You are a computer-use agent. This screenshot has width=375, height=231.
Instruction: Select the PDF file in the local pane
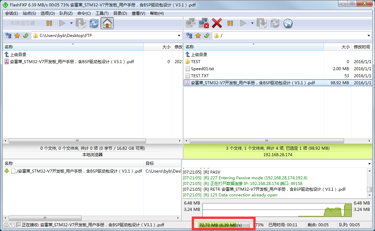[x=69, y=61]
